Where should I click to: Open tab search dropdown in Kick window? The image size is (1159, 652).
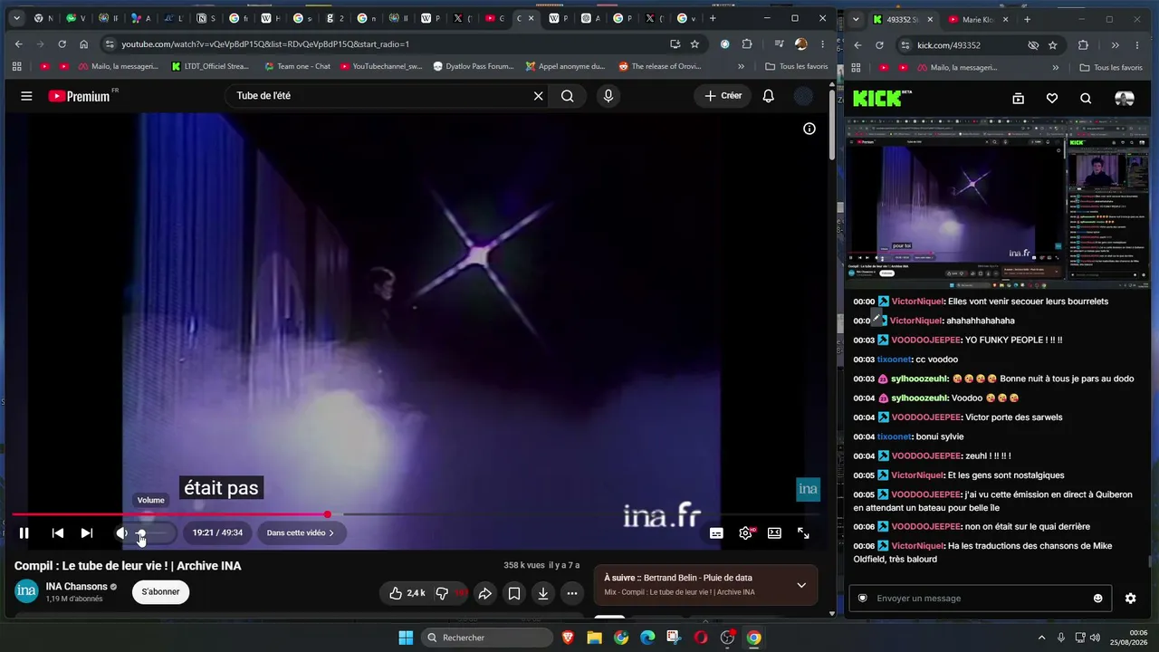click(856, 19)
